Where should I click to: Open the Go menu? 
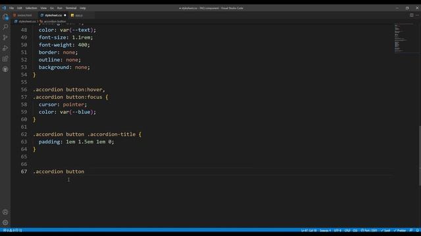(52, 8)
